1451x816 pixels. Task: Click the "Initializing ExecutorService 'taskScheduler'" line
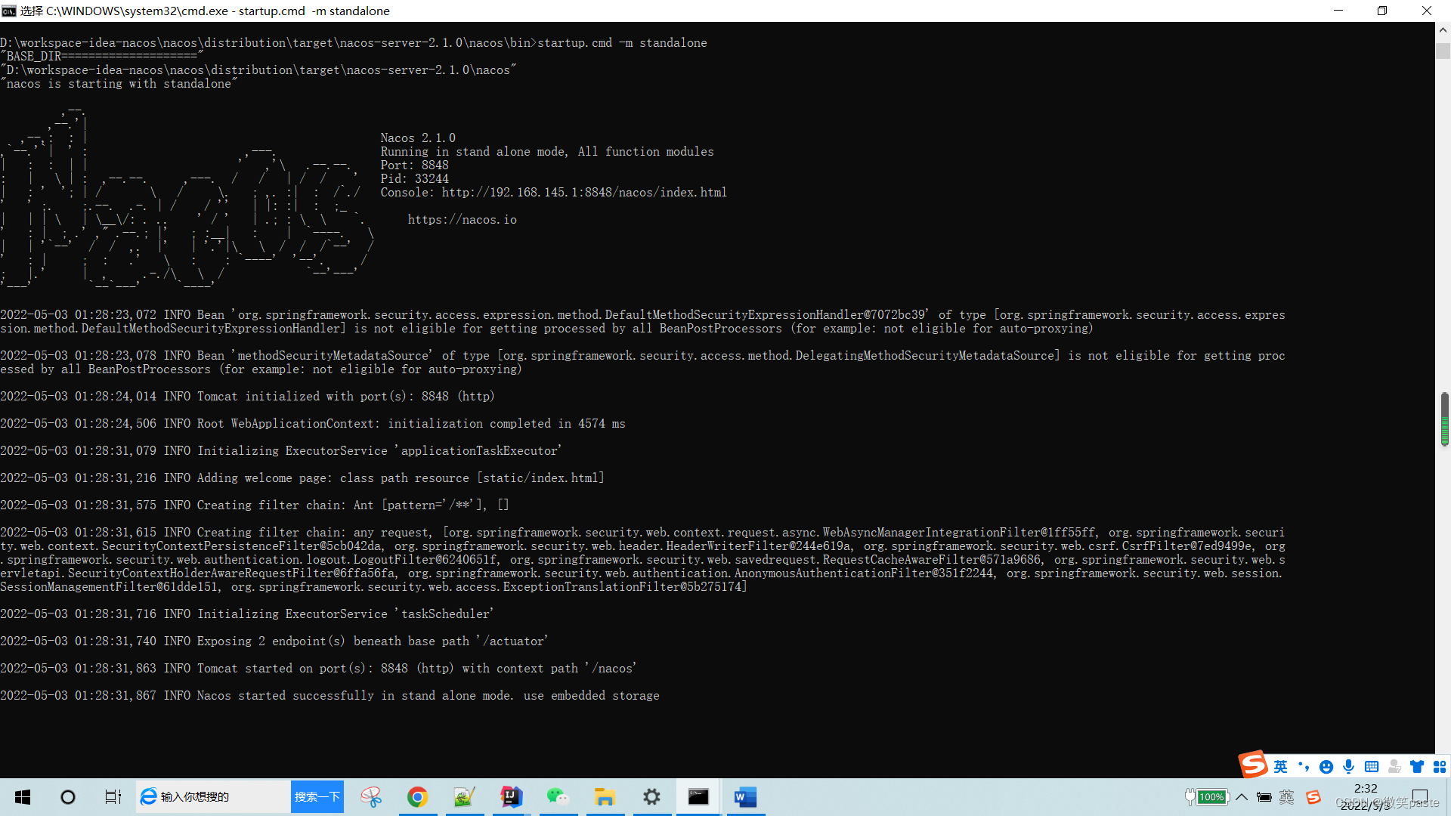247,614
